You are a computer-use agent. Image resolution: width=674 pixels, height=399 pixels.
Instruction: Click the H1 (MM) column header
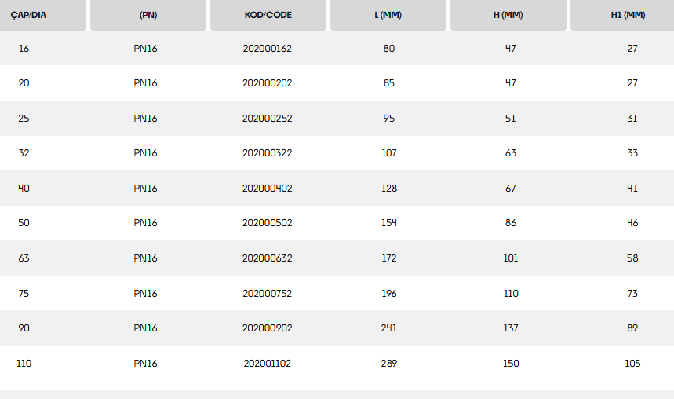tap(629, 15)
